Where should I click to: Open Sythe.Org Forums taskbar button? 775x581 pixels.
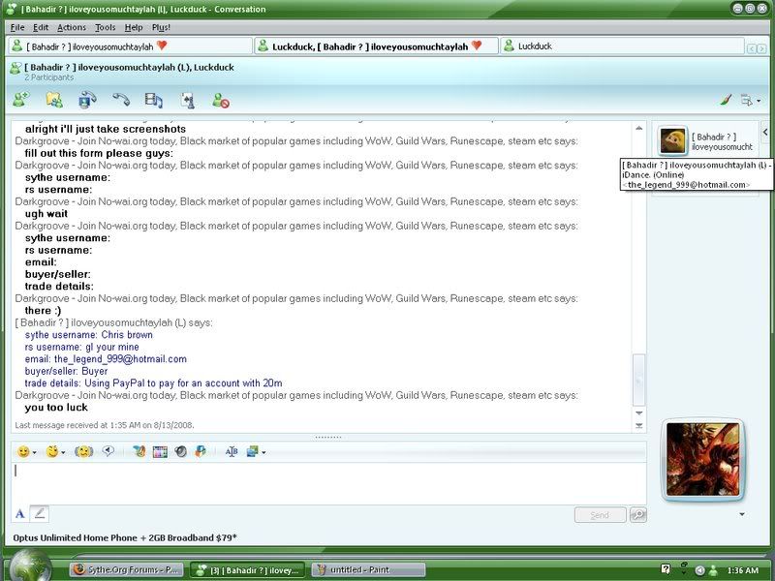coord(127,569)
